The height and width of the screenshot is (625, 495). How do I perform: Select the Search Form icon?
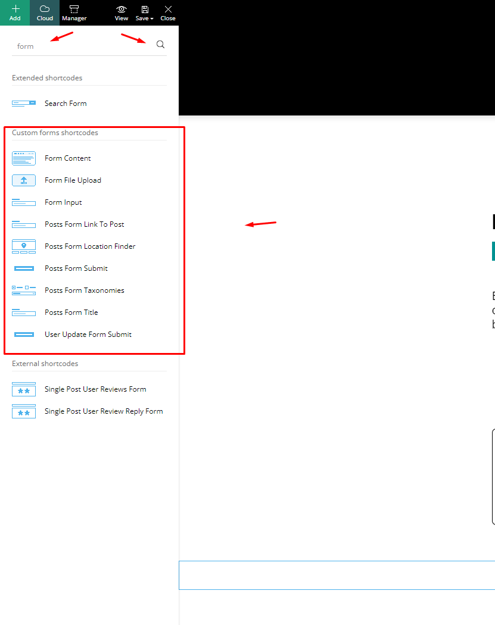tap(24, 103)
